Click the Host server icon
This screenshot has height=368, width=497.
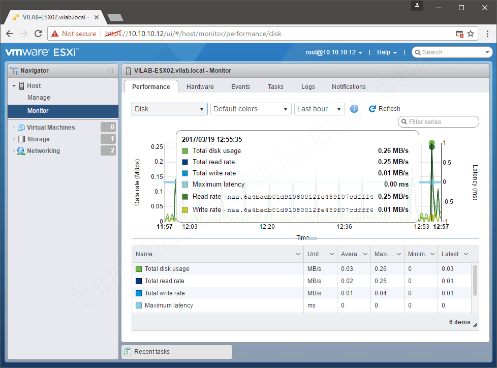click(x=21, y=86)
